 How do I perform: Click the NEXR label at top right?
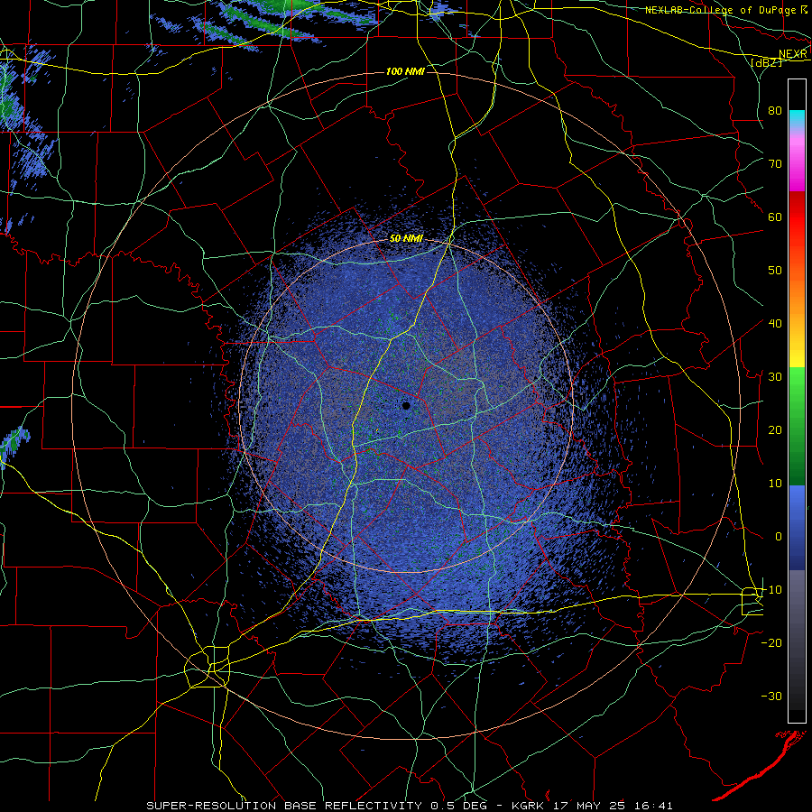(x=793, y=54)
